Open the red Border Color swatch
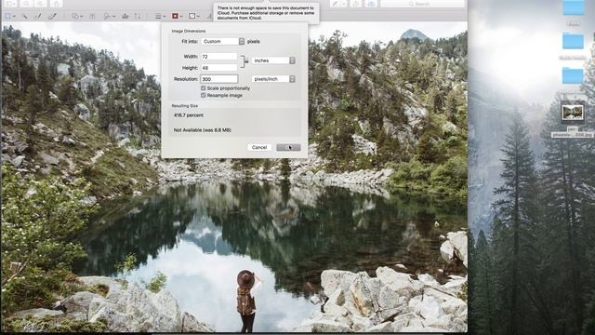 click(175, 17)
